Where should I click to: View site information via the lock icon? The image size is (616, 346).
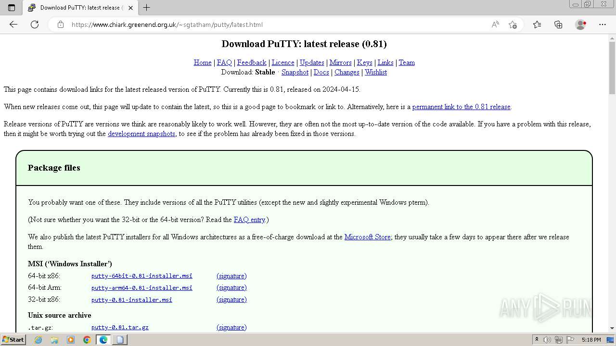[61, 25]
